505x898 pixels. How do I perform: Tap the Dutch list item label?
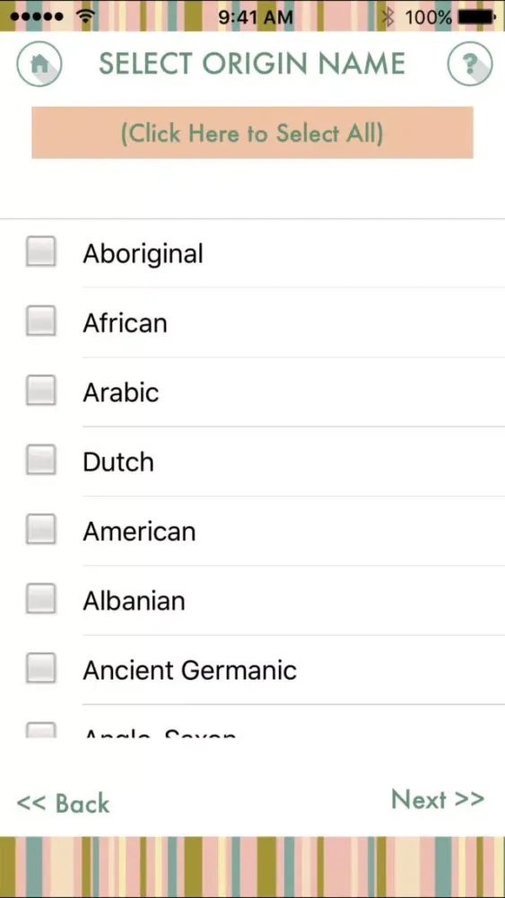coord(118,462)
